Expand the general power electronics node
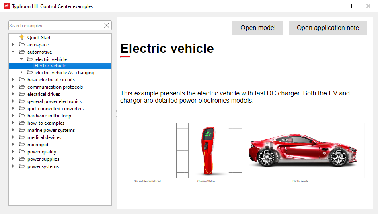 point(13,101)
